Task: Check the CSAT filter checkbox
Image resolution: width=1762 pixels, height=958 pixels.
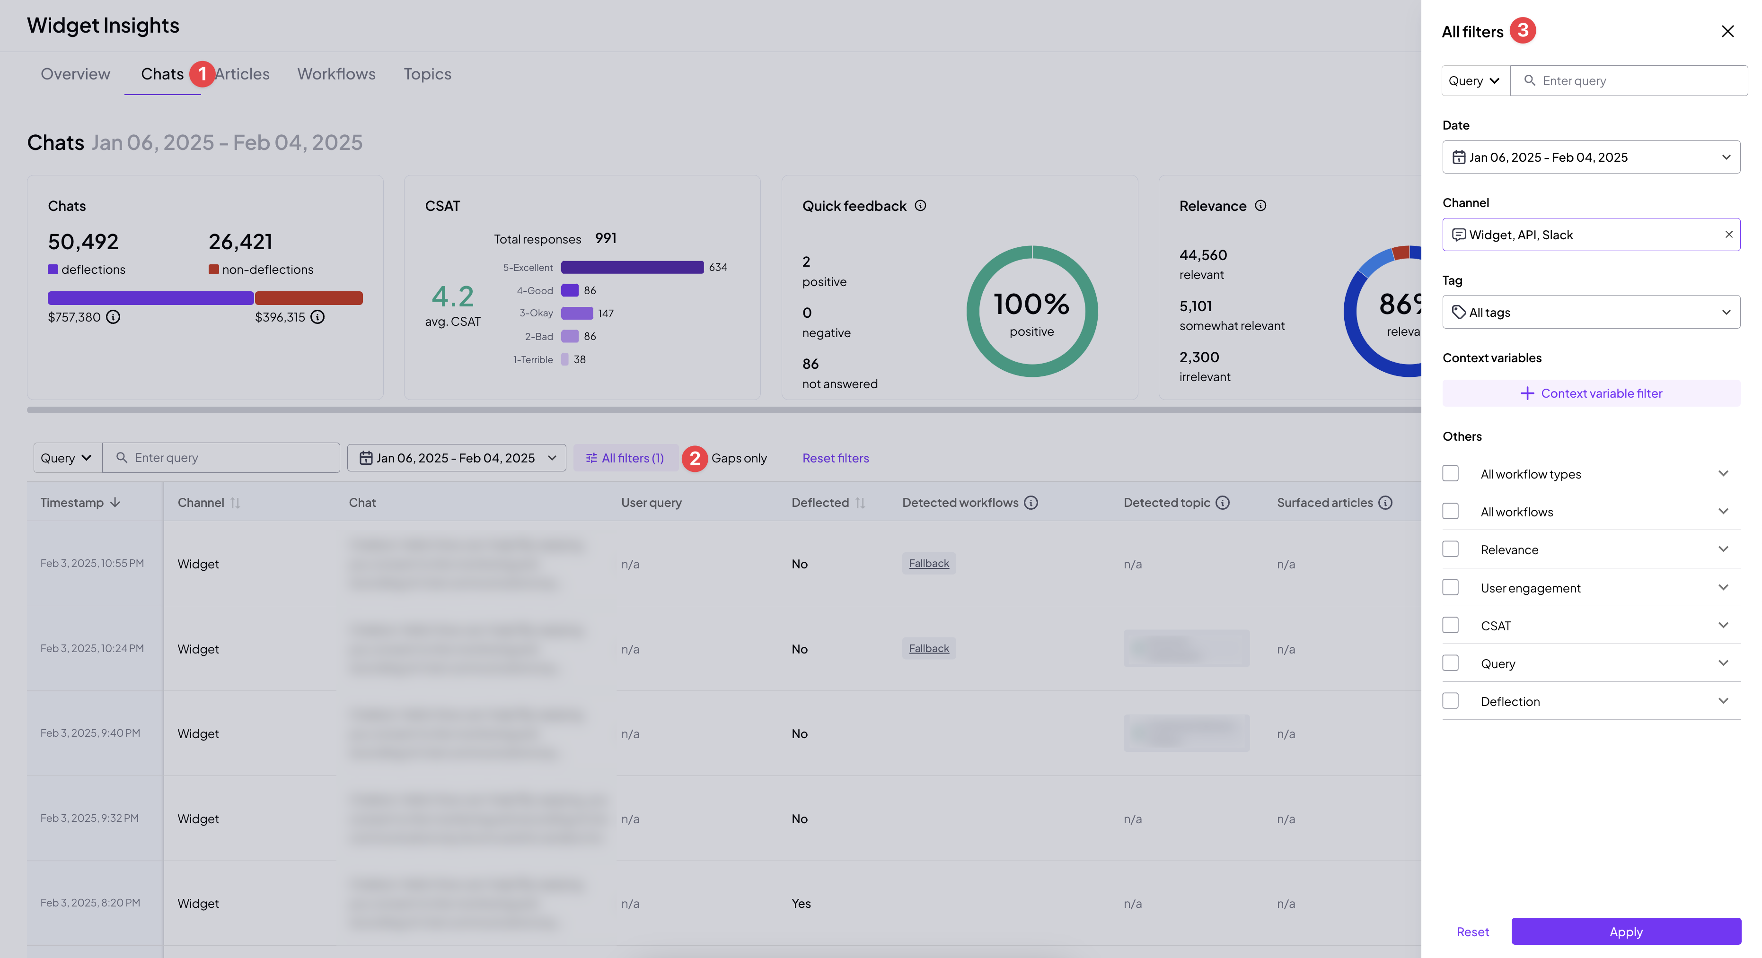Action: point(1450,625)
